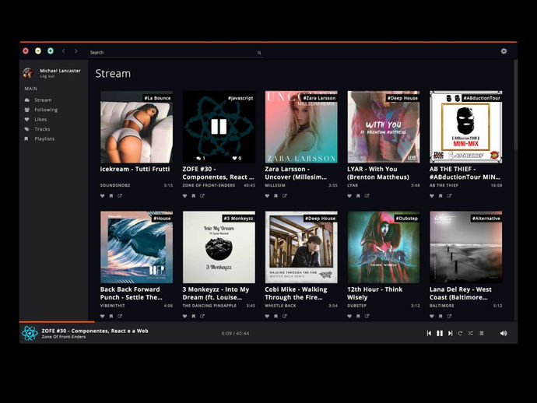This screenshot has height=403, width=537.
Task: Open ZOFE #30 external link icon
Action: coord(202,196)
